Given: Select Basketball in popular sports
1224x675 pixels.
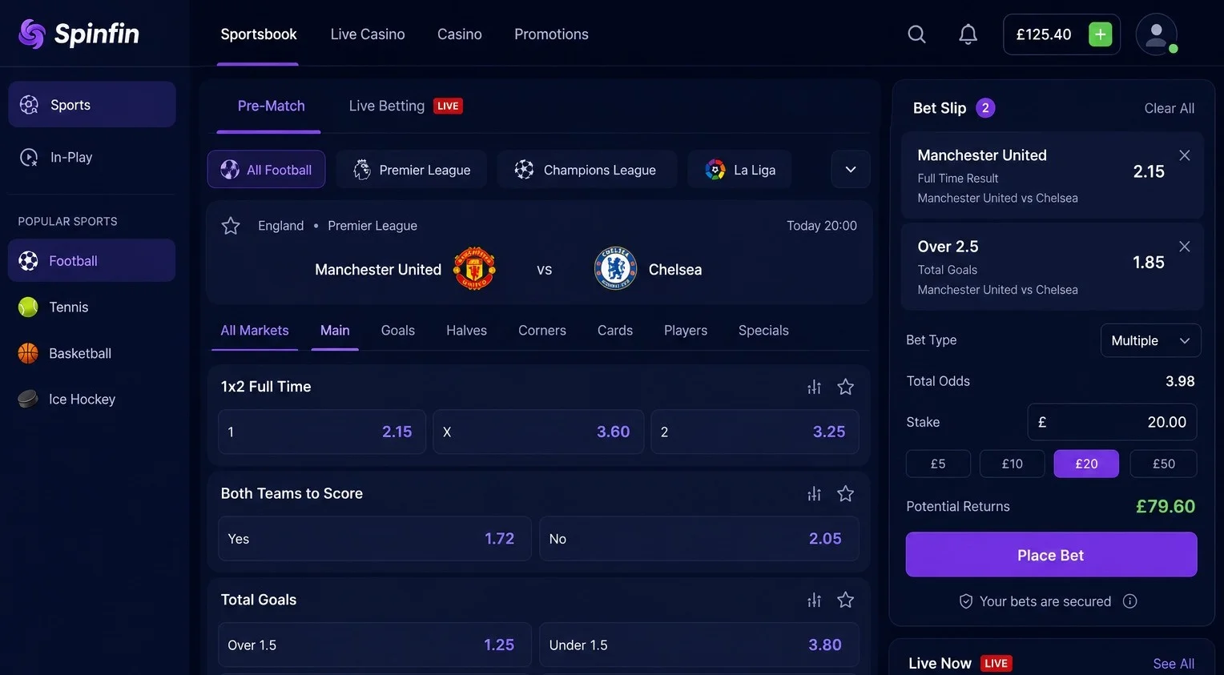Looking at the screenshot, I should tap(92, 353).
